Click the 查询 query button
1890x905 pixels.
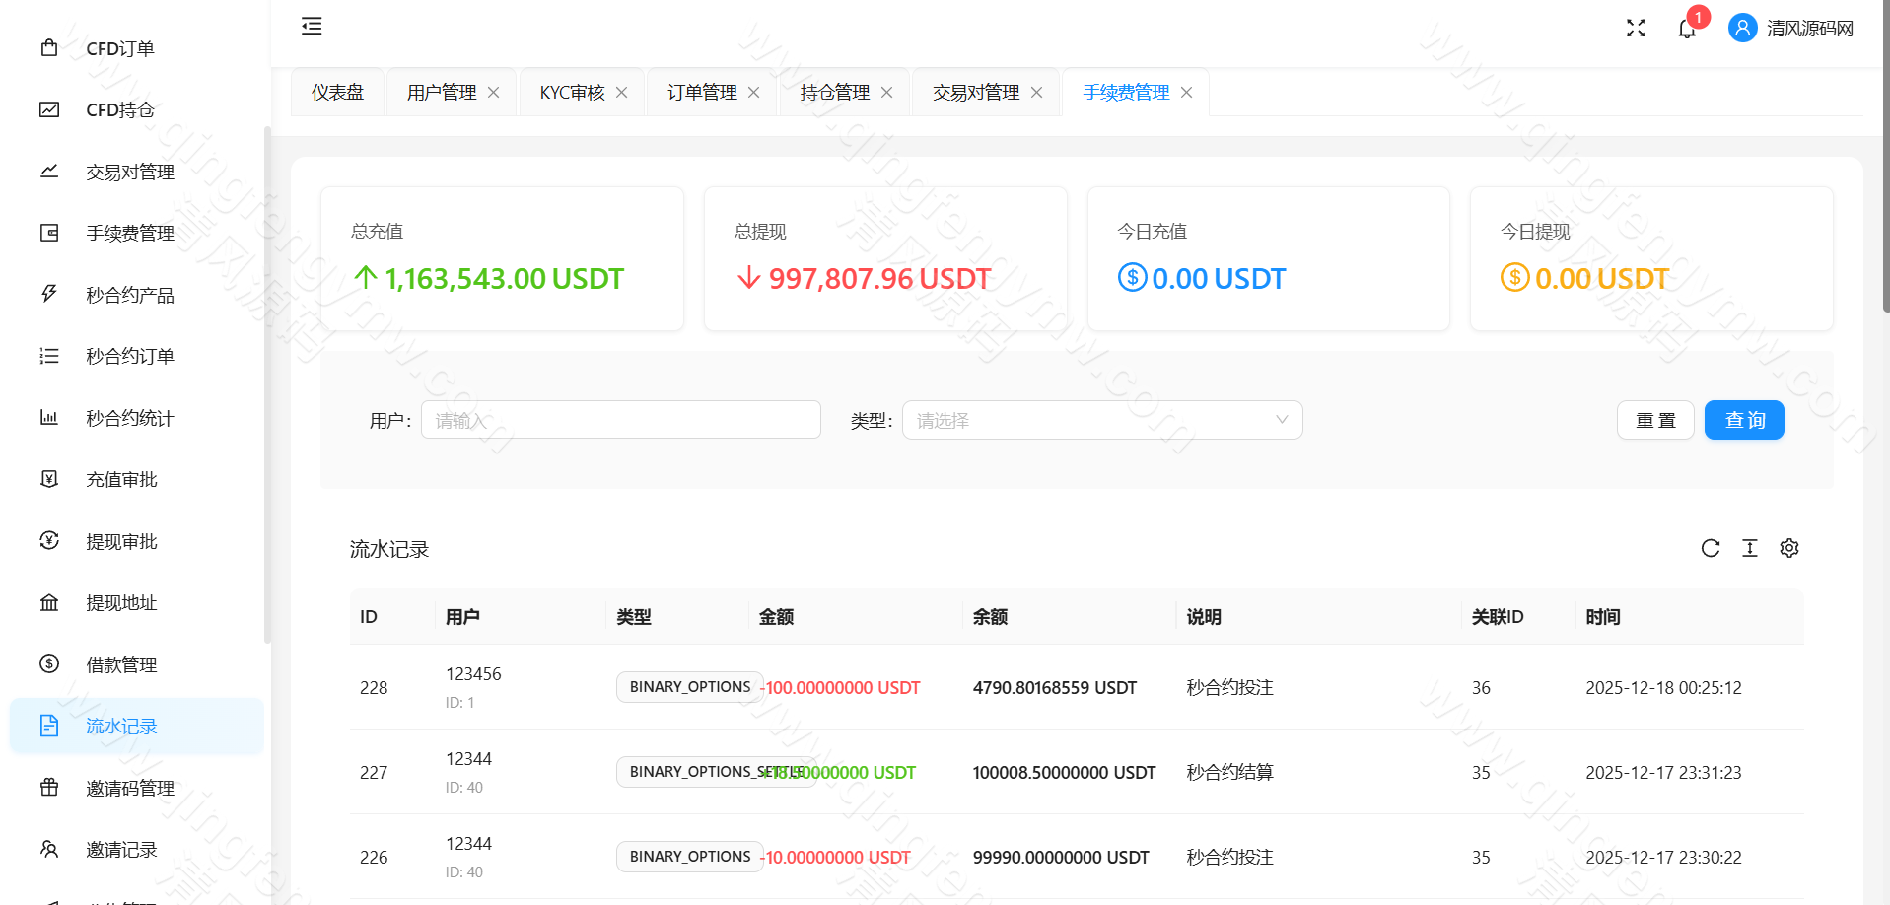coord(1743,419)
